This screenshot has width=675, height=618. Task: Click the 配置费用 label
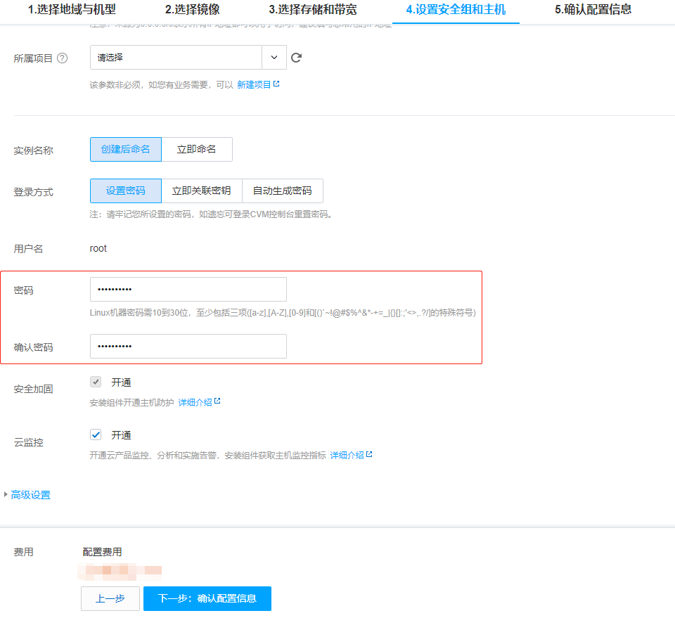tap(102, 552)
